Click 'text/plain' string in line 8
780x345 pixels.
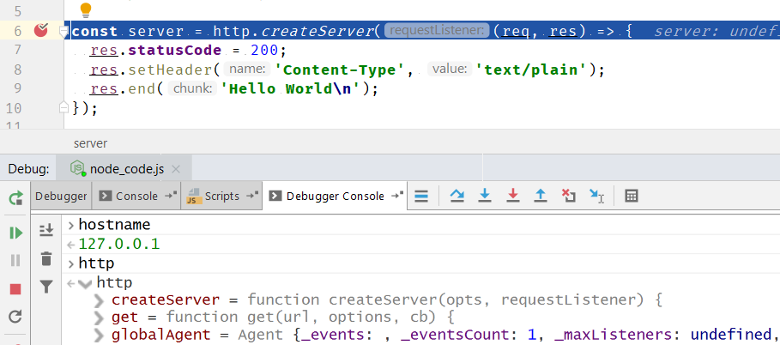(532, 70)
